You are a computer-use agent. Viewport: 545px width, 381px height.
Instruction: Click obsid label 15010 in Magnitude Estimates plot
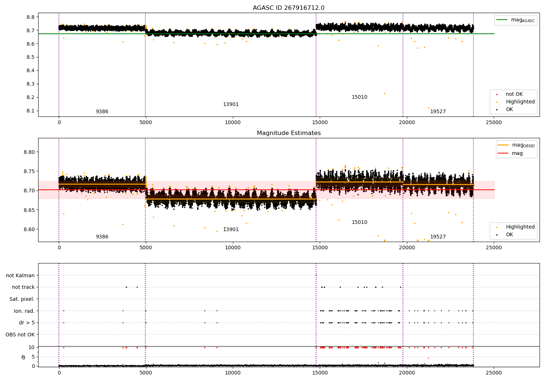click(359, 222)
